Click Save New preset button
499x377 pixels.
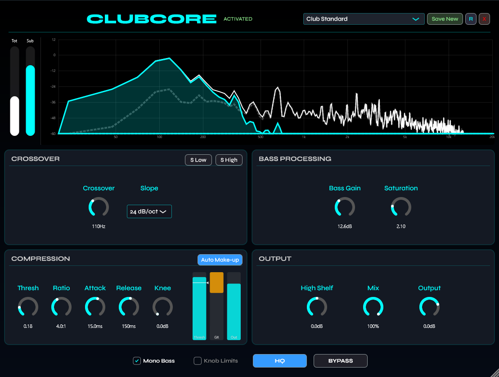tap(445, 19)
